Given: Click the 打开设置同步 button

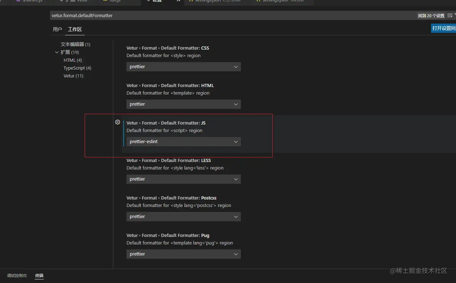Looking at the screenshot, I should coord(443,28).
